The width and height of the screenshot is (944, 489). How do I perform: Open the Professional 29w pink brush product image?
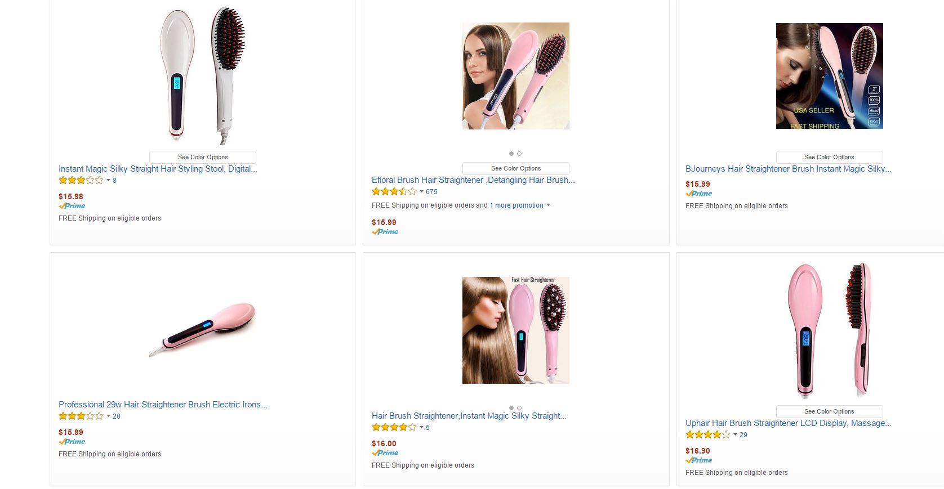(x=203, y=330)
